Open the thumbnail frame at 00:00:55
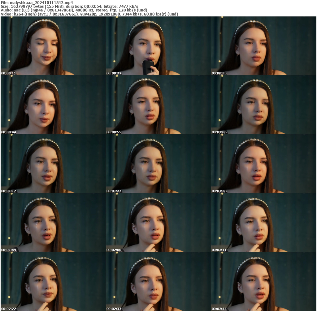 click(158, 105)
